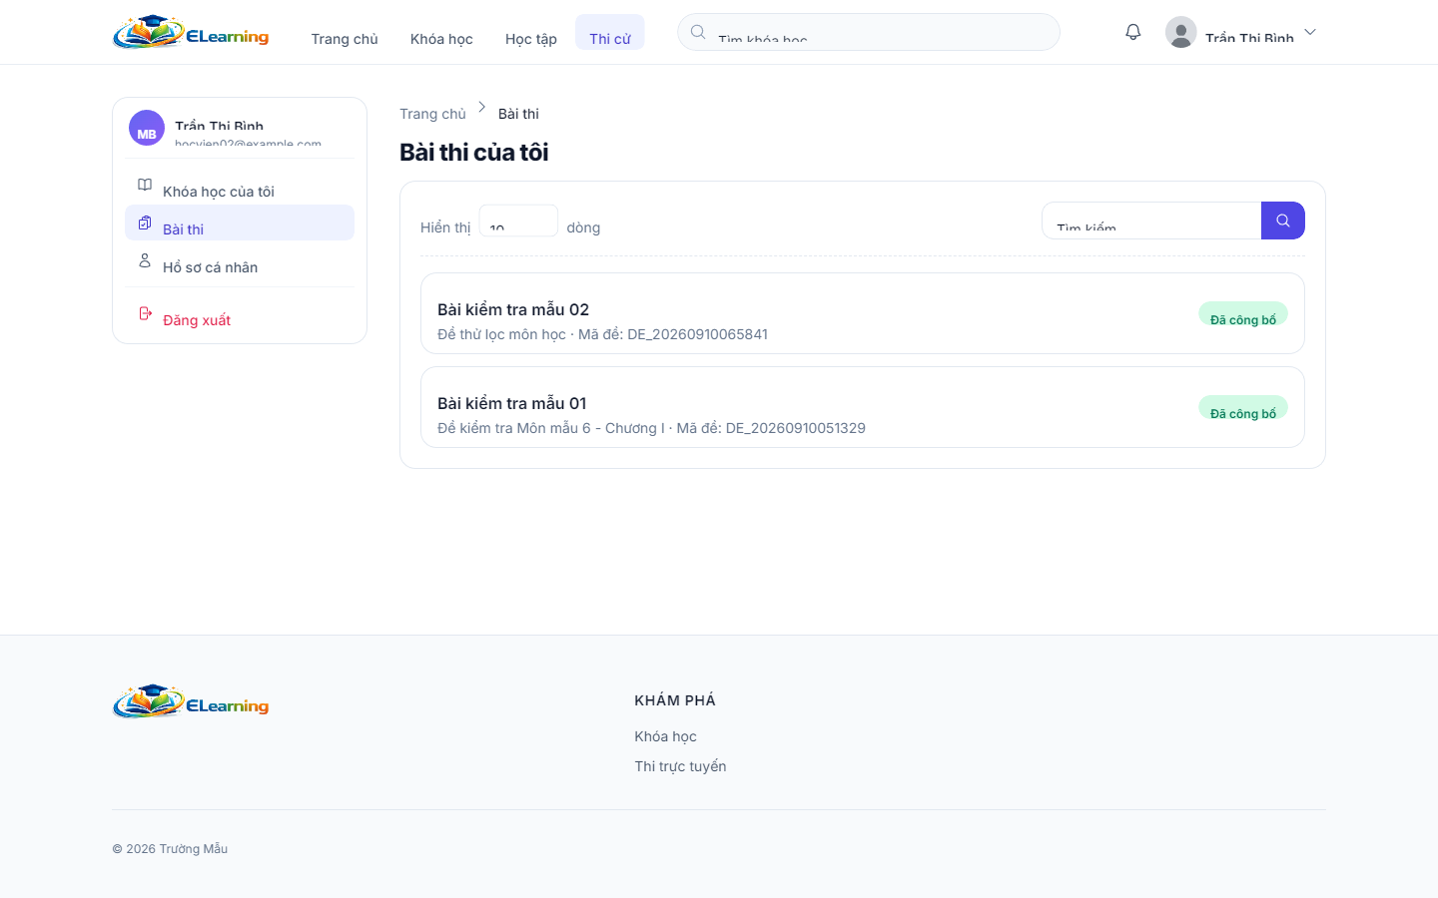The width and height of the screenshot is (1438, 898).
Task: Click the MB avatar in the sidebar
Action: pyautogui.click(x=147, y=128)
